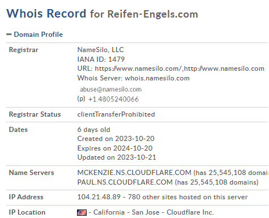Click the IANA ID: 1479 text
Screen dimensions: 269x218
pos(101,59)
